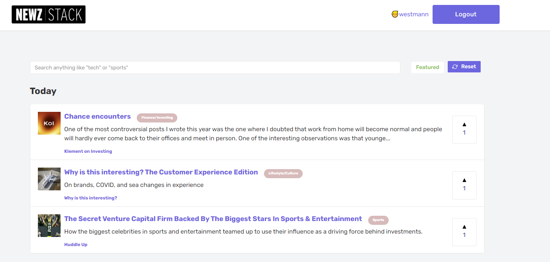Image resolution: width=550 pixels, height=262 pixels.
Task: Toggle the Featured filter
Action: 427,67
